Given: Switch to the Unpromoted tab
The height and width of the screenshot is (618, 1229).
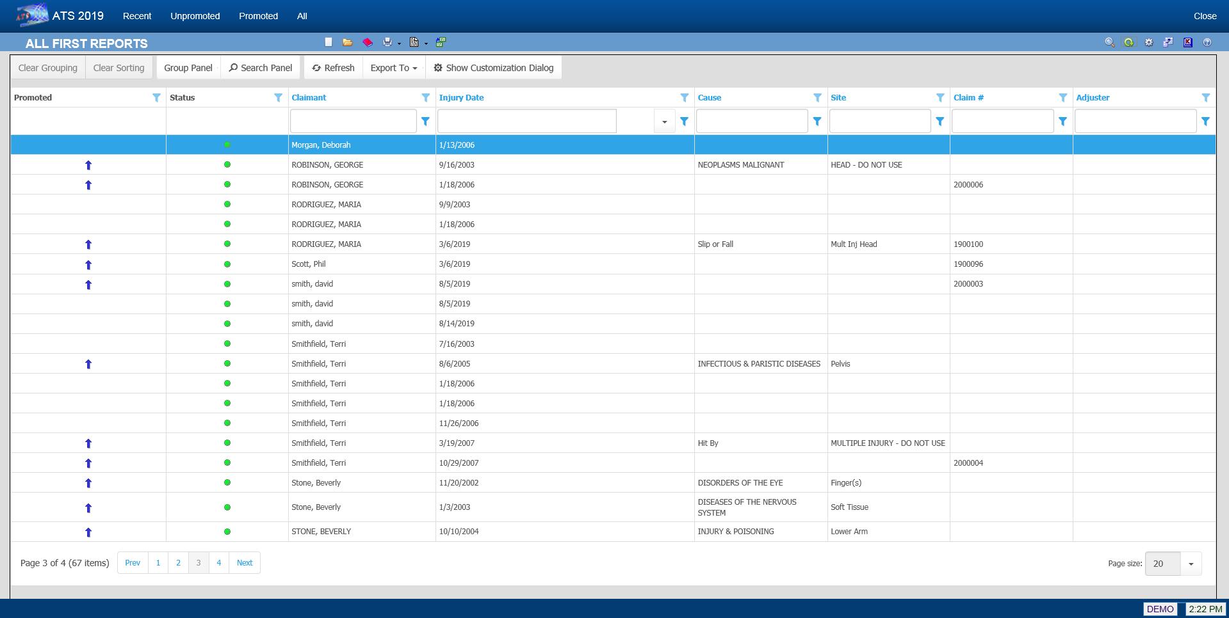Looking at the screenshot, I should [195, 16].
